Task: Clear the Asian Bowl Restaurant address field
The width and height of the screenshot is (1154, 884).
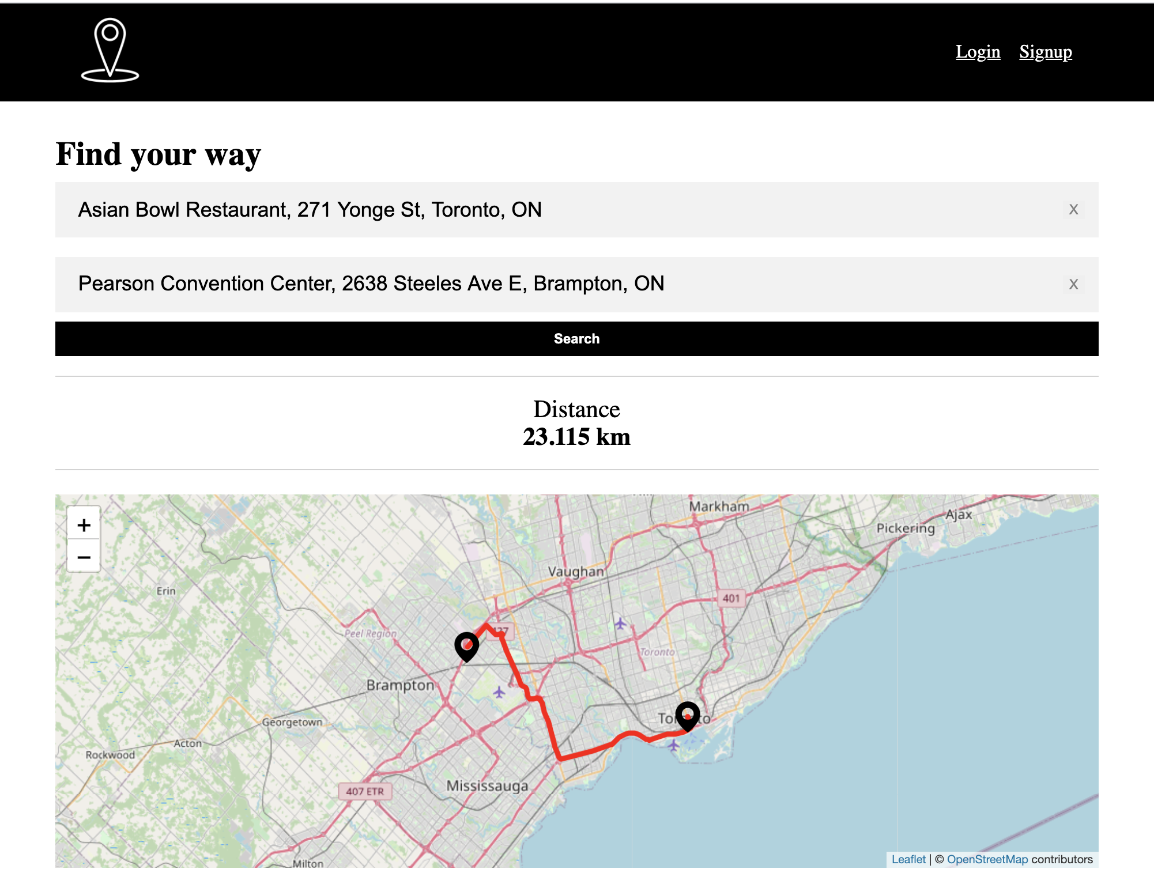Action: tap(1073, 209)
